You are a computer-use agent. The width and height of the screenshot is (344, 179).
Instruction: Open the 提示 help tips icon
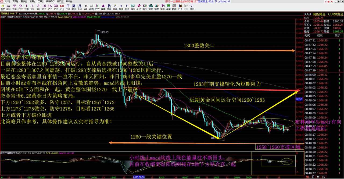[192, 7]
